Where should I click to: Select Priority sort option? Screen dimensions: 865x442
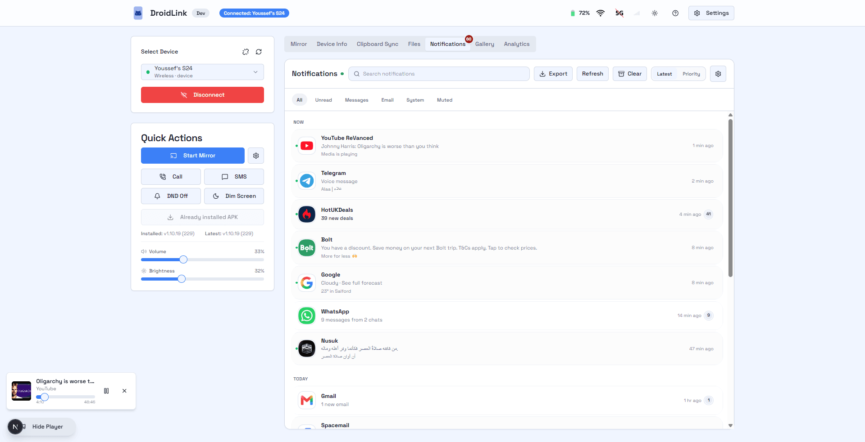(691, 74)
